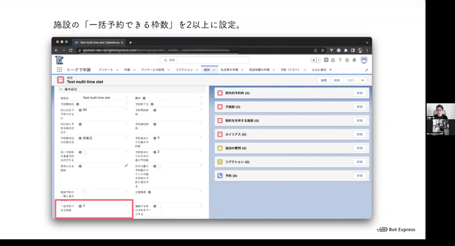455x246 pixels.
Task: Close the Test multi time slot browser tab
Action: (122, 42)
